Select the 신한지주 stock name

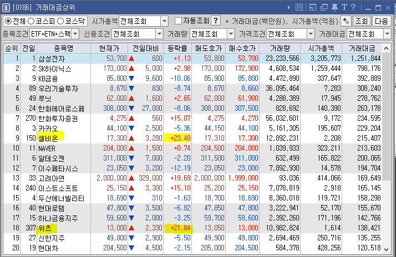coord(51,238)
